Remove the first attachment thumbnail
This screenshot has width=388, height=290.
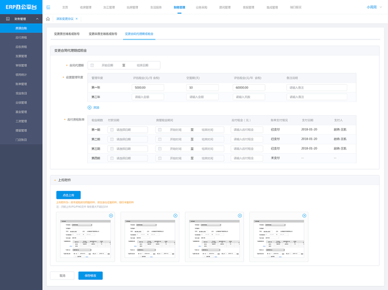click(111, 216)
